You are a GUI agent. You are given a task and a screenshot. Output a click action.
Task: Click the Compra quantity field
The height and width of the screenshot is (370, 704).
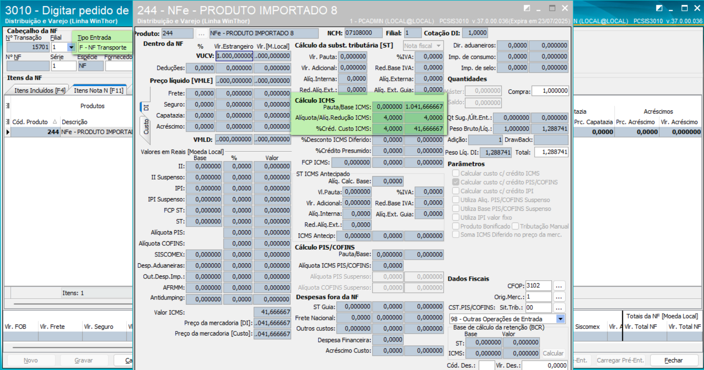(550, 91)
